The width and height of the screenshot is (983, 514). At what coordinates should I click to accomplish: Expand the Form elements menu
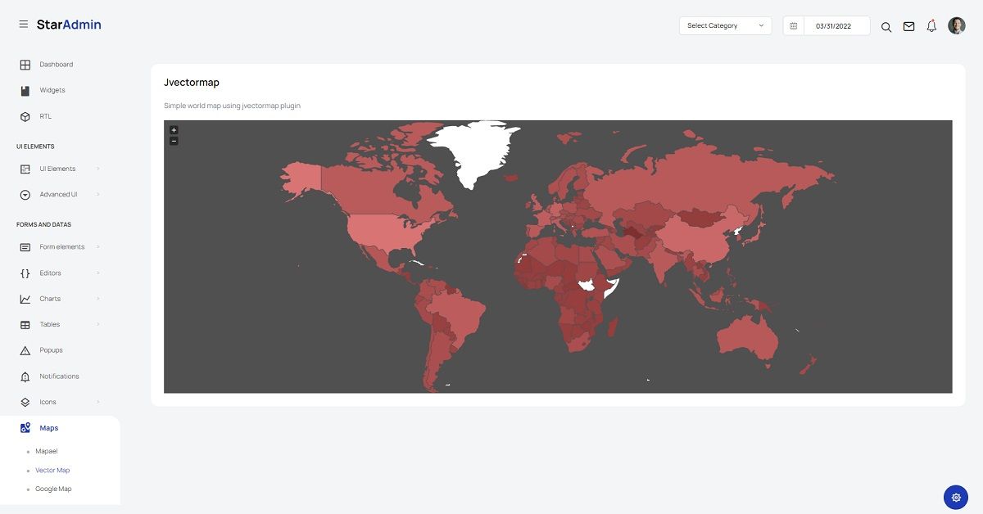click(x=61, y=246)
